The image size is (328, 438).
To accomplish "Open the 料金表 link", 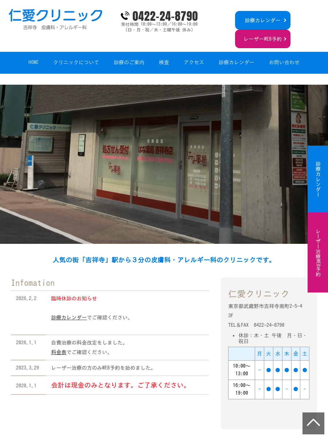I will coord(59,352).
